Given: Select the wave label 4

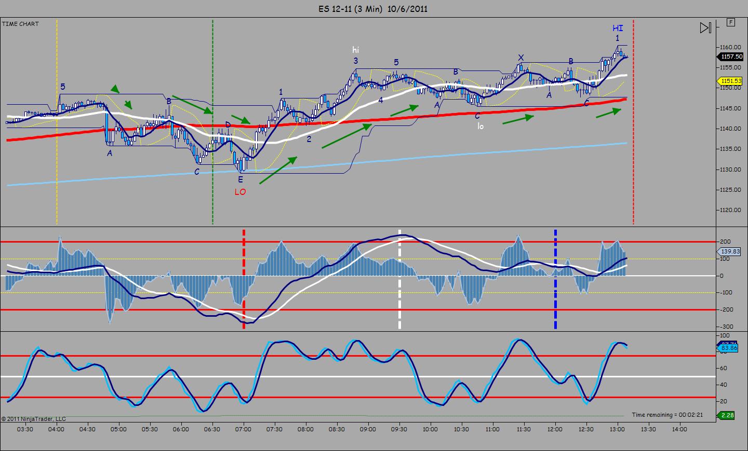Looking at the screenshot, I should [381, 100].
